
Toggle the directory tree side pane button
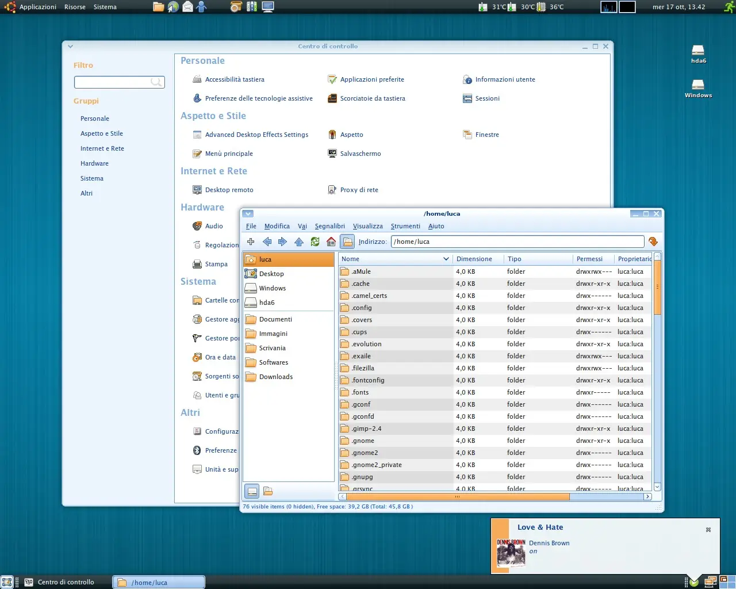(x=268, y=491)
